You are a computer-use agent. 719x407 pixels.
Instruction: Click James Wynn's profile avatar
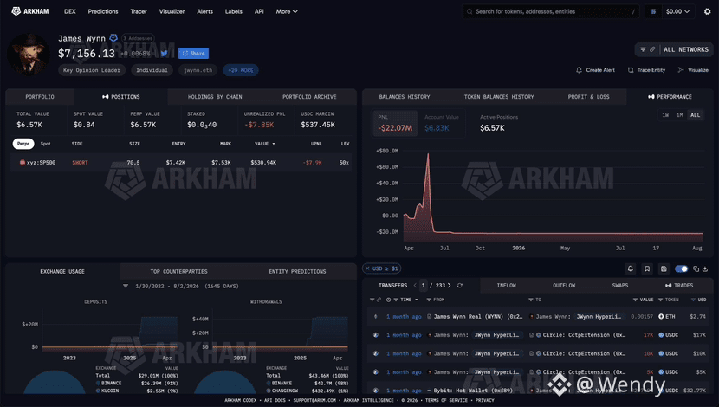[x=29, y=54]
